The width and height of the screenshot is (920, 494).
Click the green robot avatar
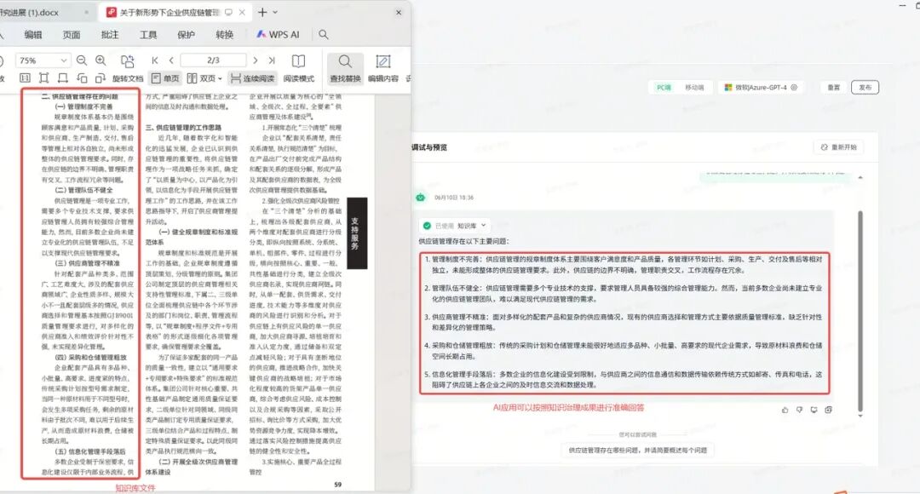pos(421,198)
